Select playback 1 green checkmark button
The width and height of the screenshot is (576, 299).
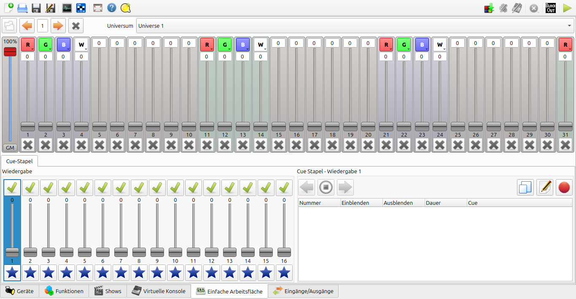coord(12,188)
